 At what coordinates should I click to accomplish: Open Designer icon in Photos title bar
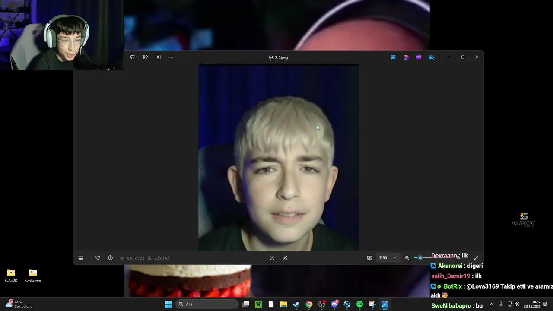point(406,57)
